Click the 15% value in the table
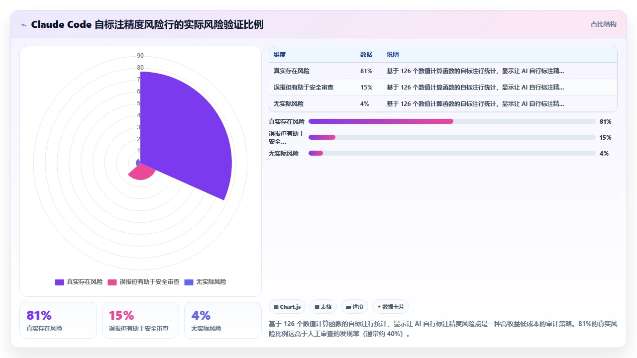This screenshot has width=637, height=358. 366,88
